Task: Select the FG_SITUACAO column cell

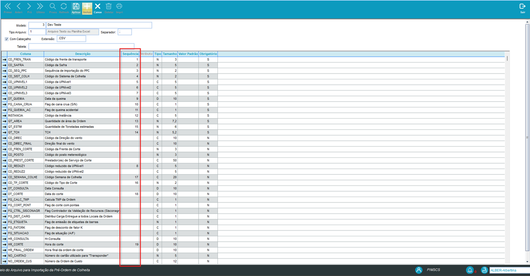Action: pos(25,233)
